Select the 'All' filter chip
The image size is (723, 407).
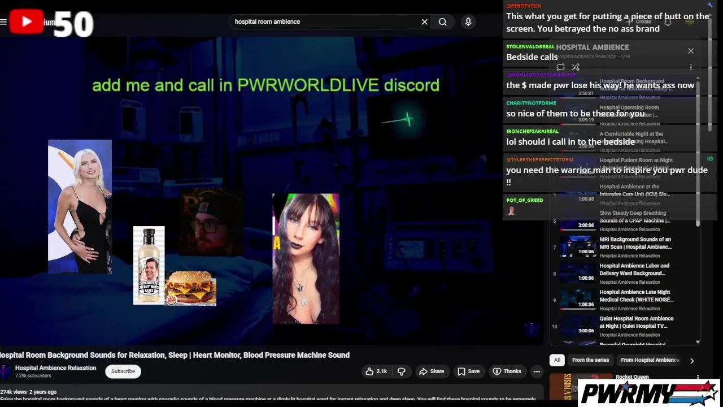(557, 360)
